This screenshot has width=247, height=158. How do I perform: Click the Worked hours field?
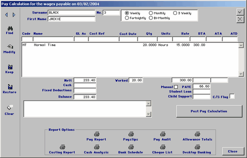click(136, 80)
